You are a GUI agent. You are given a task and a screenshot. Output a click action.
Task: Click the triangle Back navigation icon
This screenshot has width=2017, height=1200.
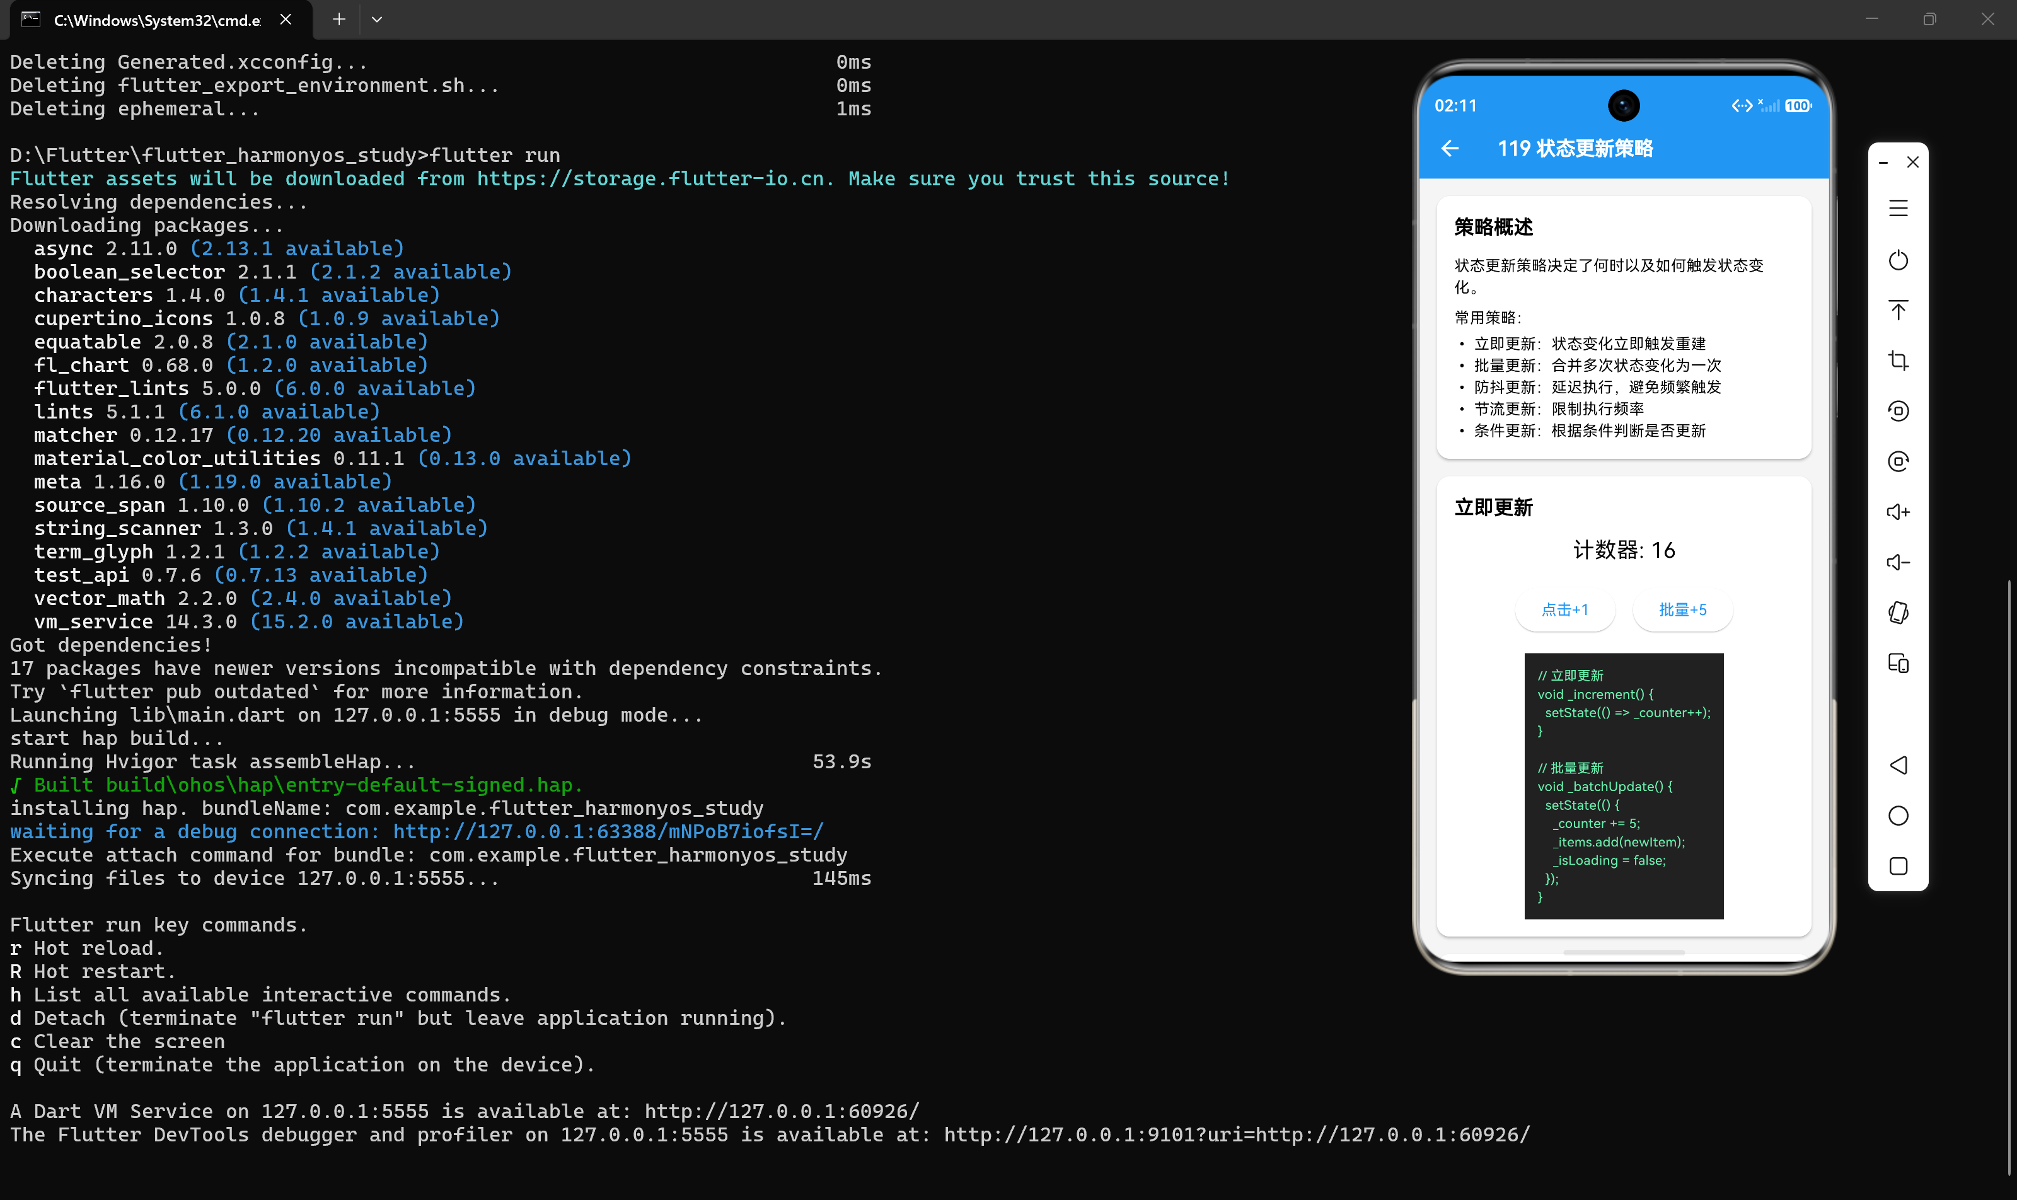pyautogui.click(x=1898, y=765)
